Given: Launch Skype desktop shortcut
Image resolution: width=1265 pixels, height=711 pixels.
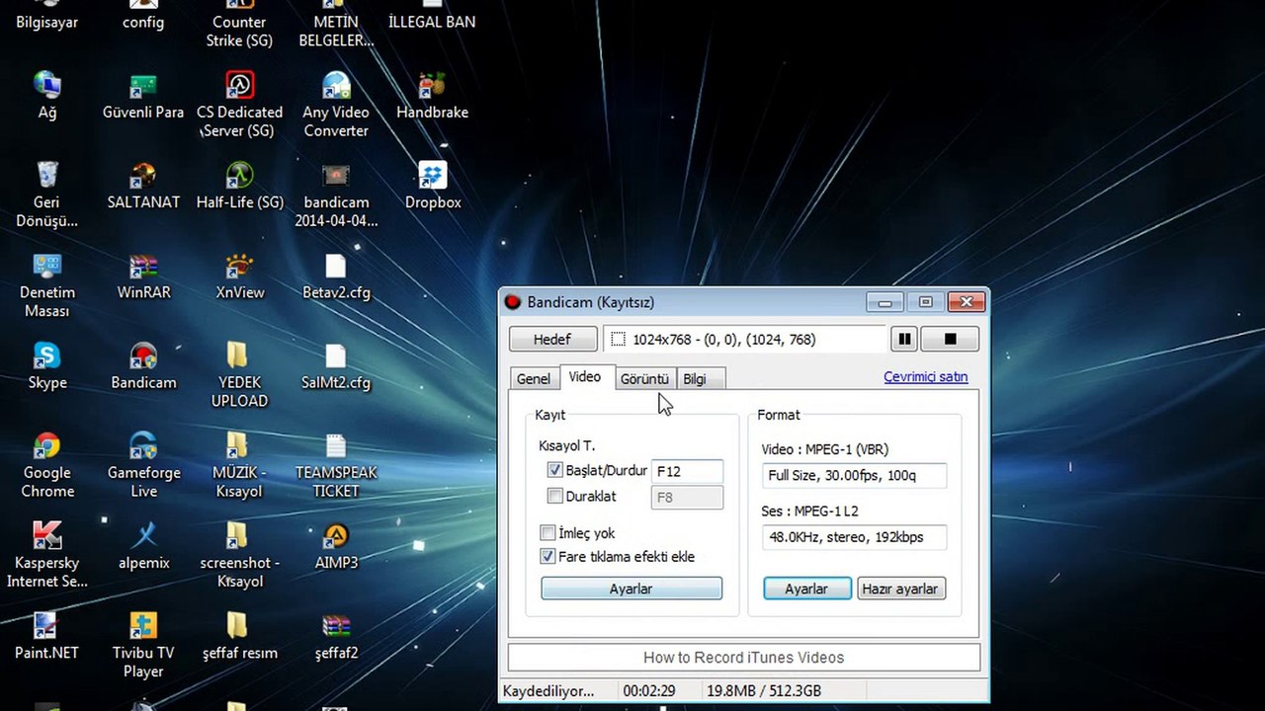Looking at the screenshot, I should [x=46, y=366].
